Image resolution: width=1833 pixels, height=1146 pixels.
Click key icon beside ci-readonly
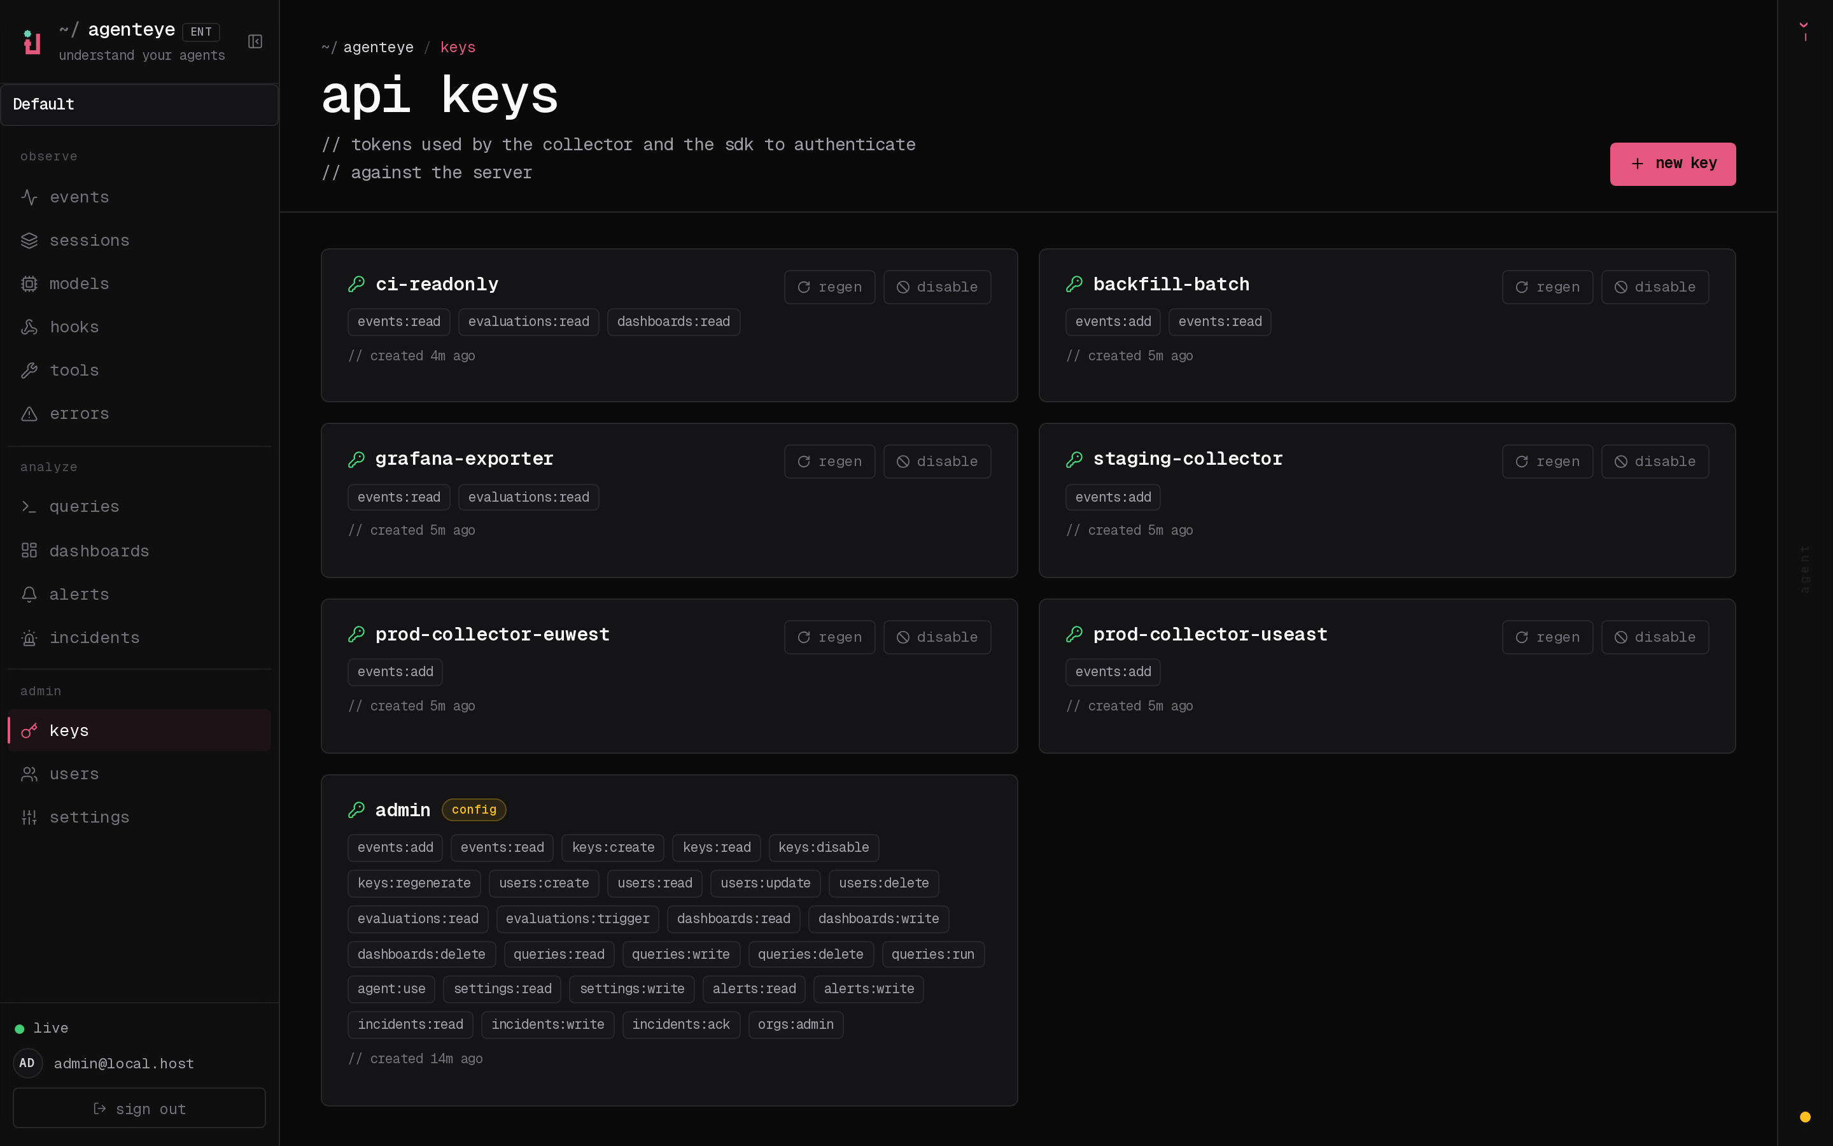pos(356,284)
